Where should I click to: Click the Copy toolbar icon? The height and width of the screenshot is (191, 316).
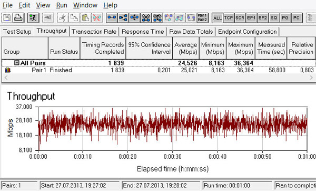click(74, 18)
